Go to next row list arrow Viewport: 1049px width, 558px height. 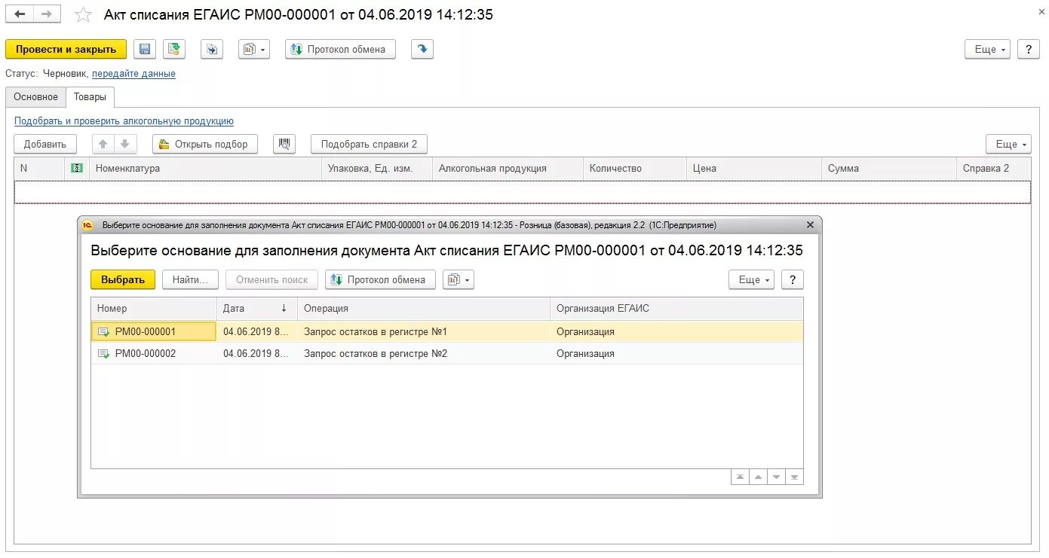[x=776, y=477]
